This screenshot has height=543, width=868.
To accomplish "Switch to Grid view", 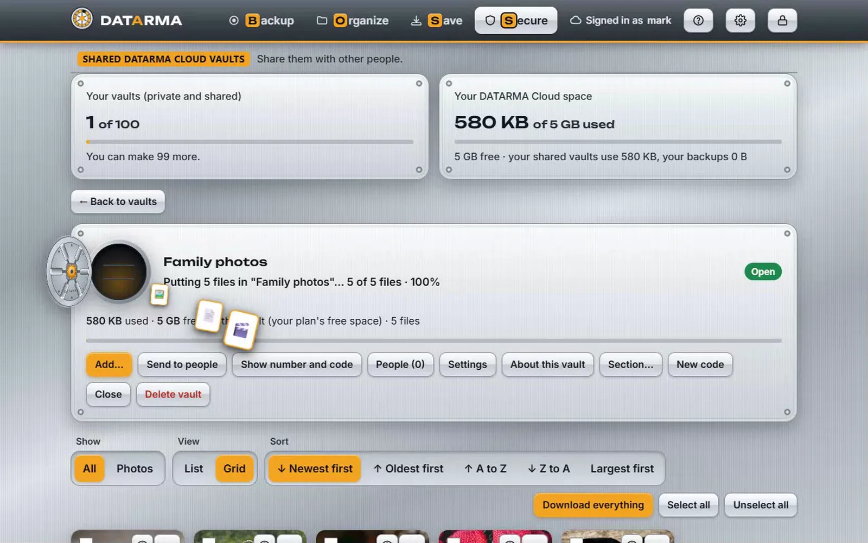I will coord(234,469).
